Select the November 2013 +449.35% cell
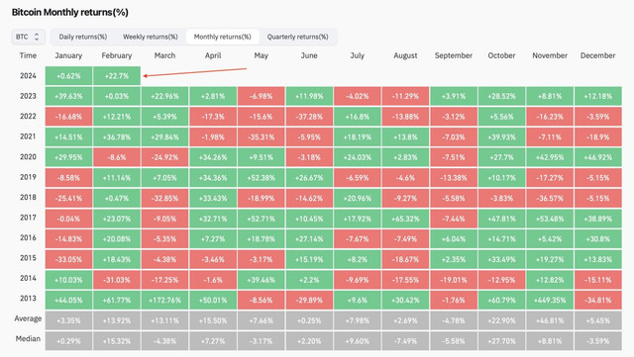This screenshot has height=357, width=634. coord(550,300)
